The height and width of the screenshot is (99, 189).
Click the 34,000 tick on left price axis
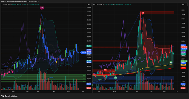(89, 7)
